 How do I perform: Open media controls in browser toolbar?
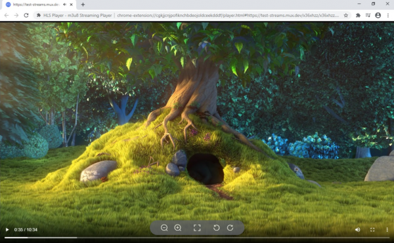(368, 15)
